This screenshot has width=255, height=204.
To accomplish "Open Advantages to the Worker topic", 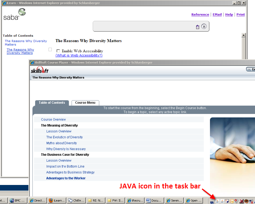I will tap(66, 178).
